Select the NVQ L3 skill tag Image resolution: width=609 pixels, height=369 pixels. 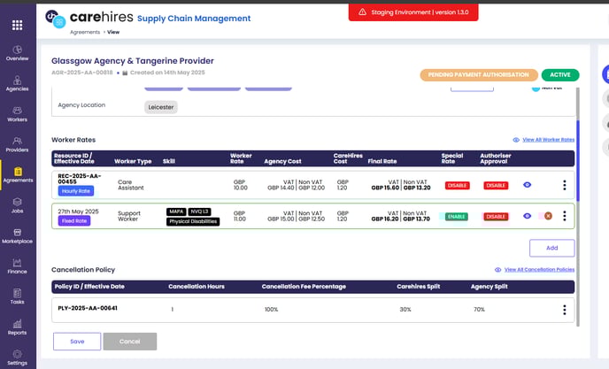pos(199,211)
